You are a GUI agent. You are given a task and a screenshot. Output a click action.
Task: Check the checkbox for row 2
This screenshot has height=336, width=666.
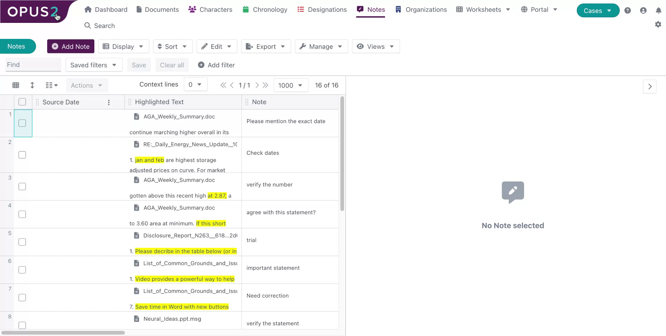pyautogui.click(x=22, y=155)
